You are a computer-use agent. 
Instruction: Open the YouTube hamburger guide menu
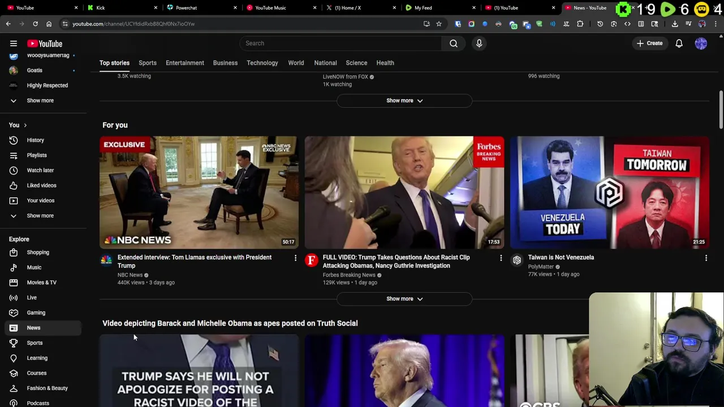[14, 44]
